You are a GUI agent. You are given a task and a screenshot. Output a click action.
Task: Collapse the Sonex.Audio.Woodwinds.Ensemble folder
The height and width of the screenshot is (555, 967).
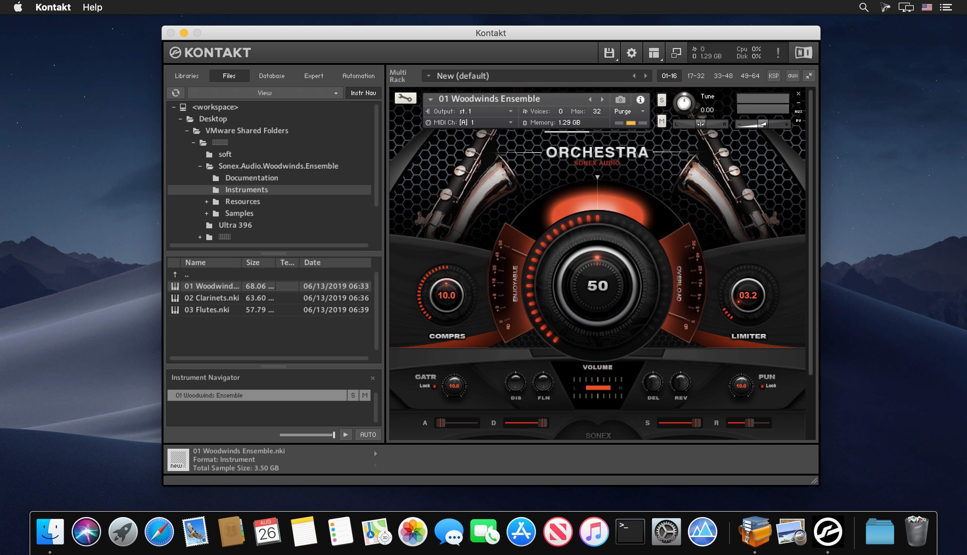(x=200, y=166)
